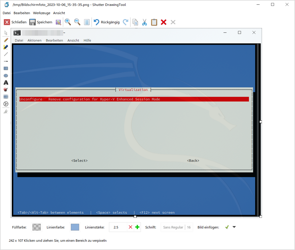Copy selection with the two-pages icon

(x=135, y=22)
